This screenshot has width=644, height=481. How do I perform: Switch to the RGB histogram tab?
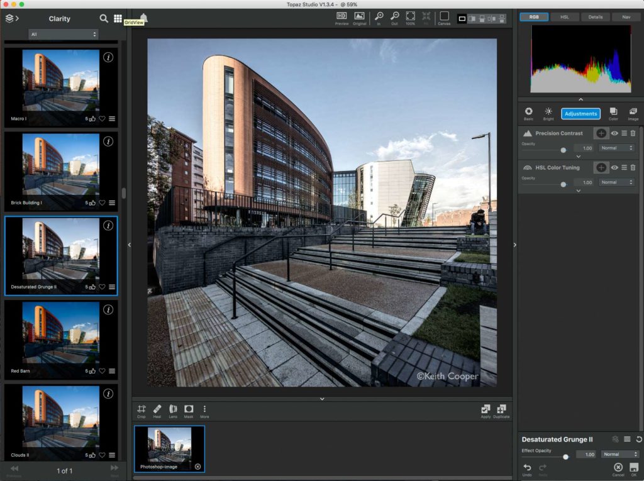point(534,17)
